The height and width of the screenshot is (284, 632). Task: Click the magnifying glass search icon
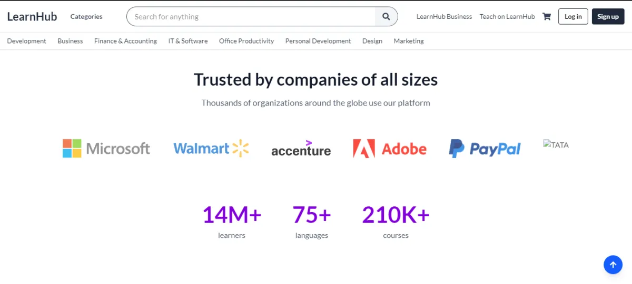click(386, 16)
